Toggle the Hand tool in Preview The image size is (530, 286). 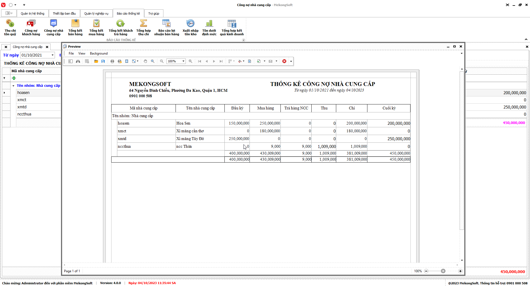click(145, 61)
